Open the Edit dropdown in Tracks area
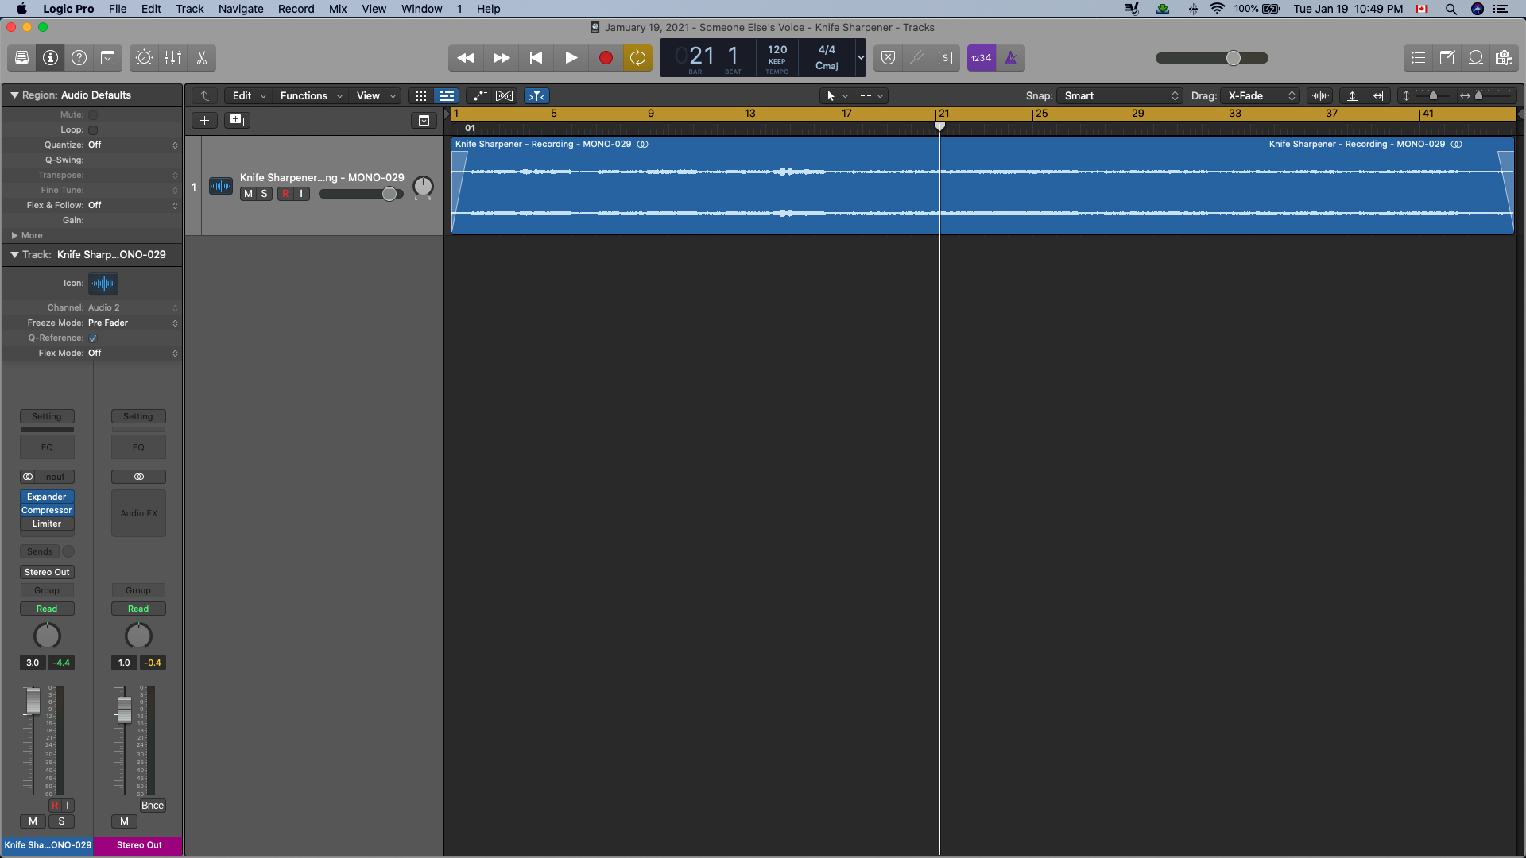1526x858 pixels. pos(249,96)
